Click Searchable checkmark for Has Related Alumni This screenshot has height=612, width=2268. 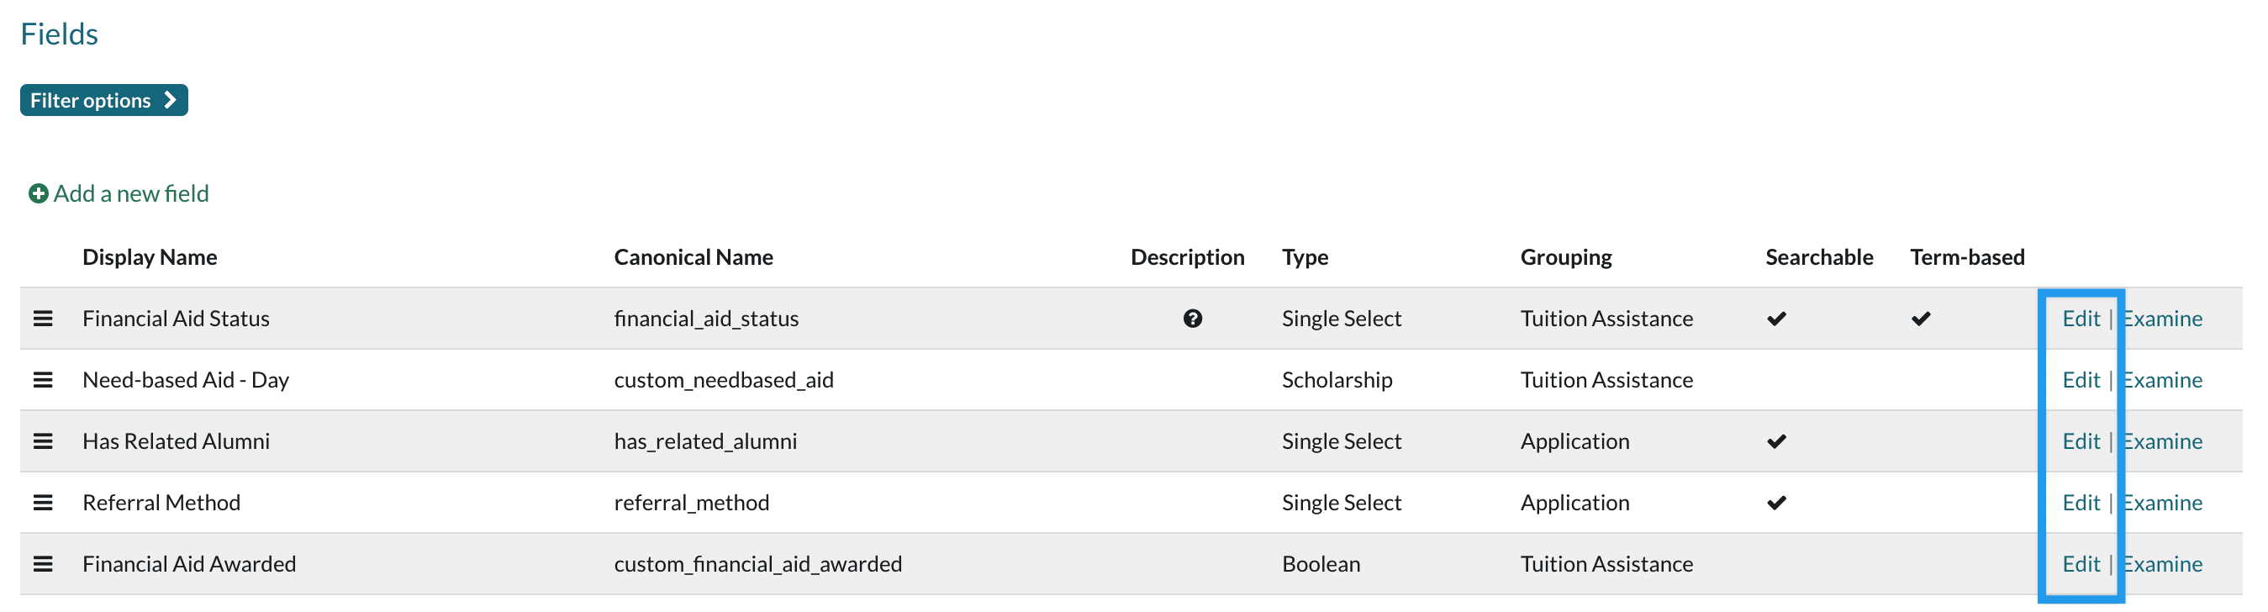click(1776, 441)
